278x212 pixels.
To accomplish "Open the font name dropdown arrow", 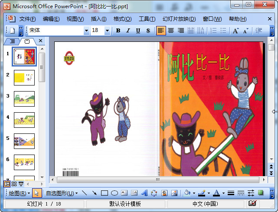I will click(86, 31).
